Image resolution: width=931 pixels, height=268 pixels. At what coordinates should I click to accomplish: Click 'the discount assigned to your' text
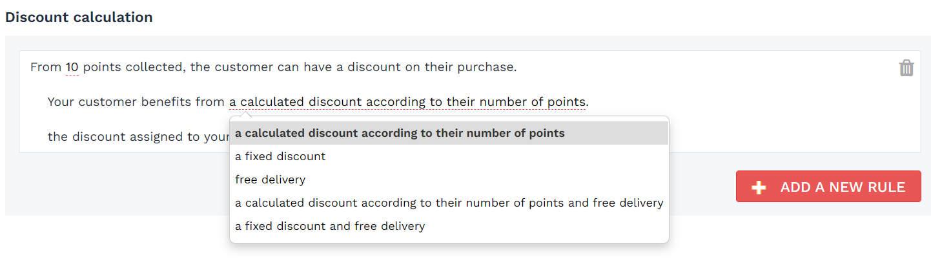[138, 137]
